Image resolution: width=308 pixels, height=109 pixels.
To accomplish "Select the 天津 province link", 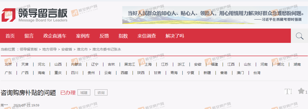I will [x=25, y=64].
